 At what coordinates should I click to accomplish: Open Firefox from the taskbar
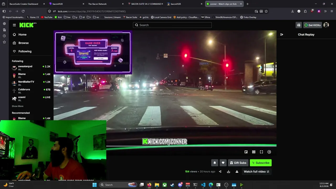(x=149, y=185)
